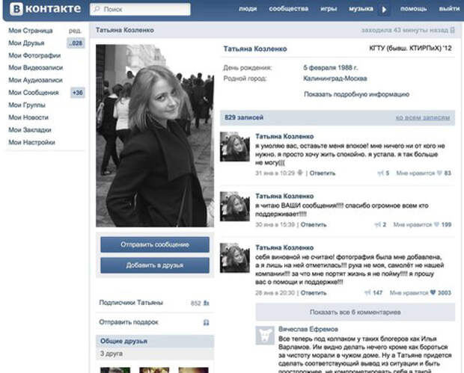This screenshot has width=464, height=373.
Task: Open Мои Закладки in sidebar
Action: (30, 130)
